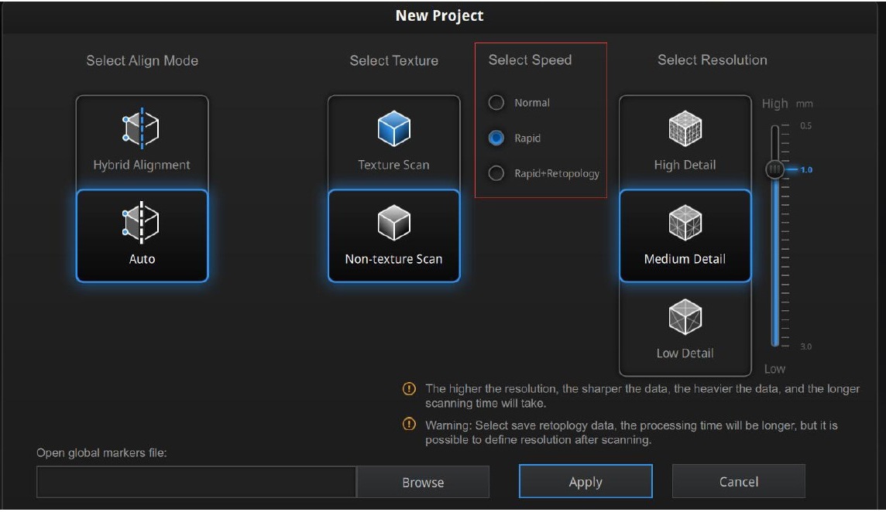Image resolution: width=886 pixels, height=512 pixels.
Task: Click the slider track near 3.0 mark
Action: point(774,343)
